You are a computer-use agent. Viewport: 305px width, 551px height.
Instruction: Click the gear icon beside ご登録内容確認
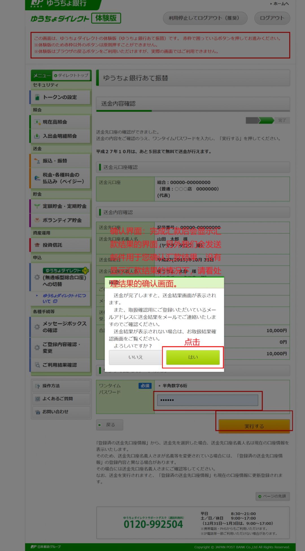[37, 347]
